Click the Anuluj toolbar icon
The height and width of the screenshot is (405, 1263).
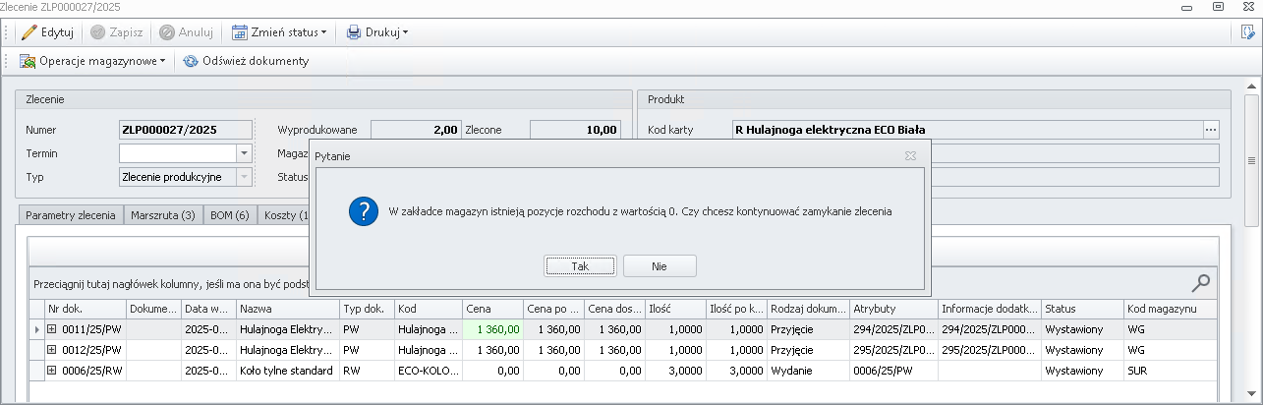click(x=167, y=32)
